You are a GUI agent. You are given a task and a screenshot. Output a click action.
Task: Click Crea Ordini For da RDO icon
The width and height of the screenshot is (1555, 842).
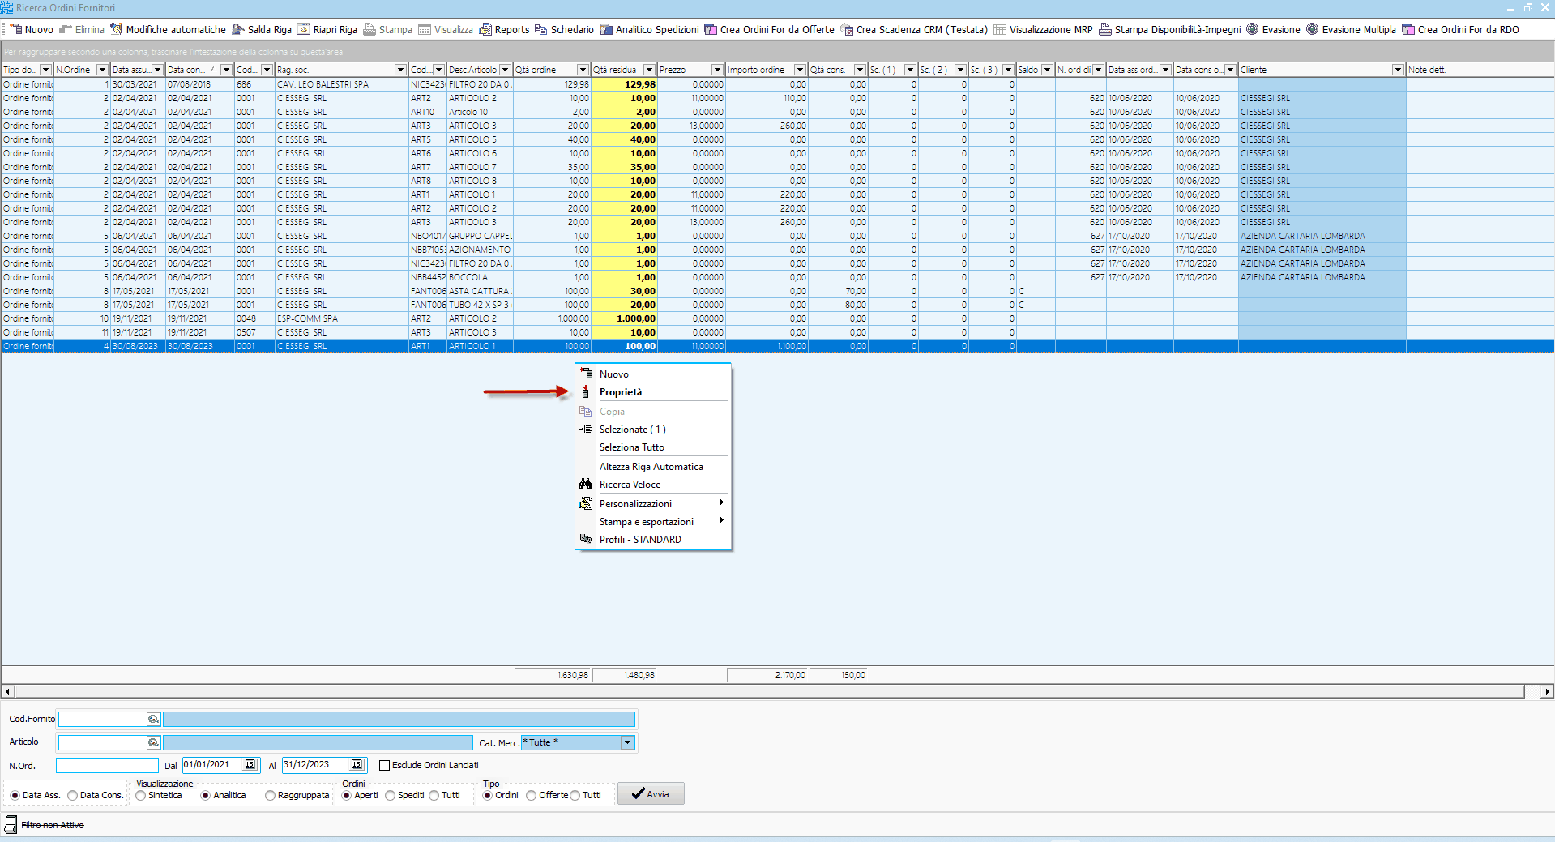tap(1408, 29)
